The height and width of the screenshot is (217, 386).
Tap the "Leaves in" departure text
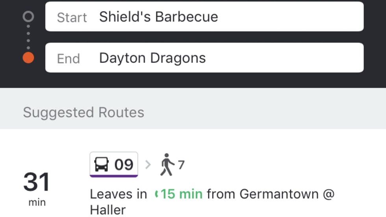pyautogui.click(x=118, y=194)
